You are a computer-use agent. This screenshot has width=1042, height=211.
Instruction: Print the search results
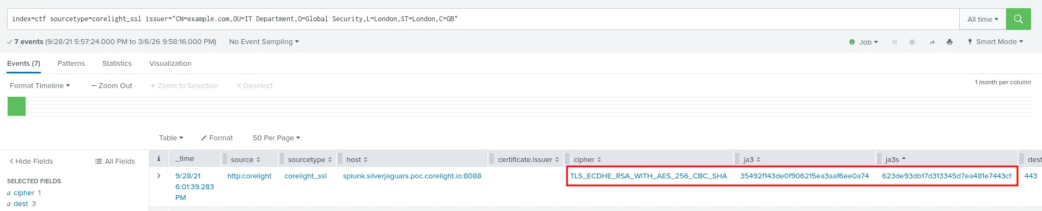(949, 42)
